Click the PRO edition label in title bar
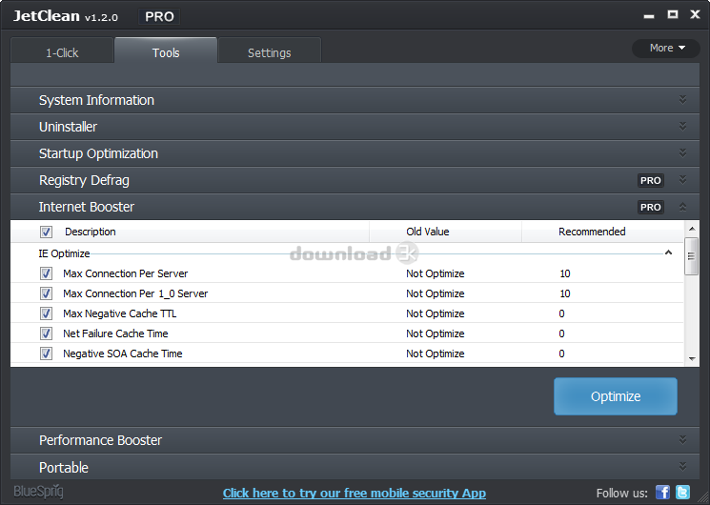The height and width of the screenshot is (505, 710). 159,17
